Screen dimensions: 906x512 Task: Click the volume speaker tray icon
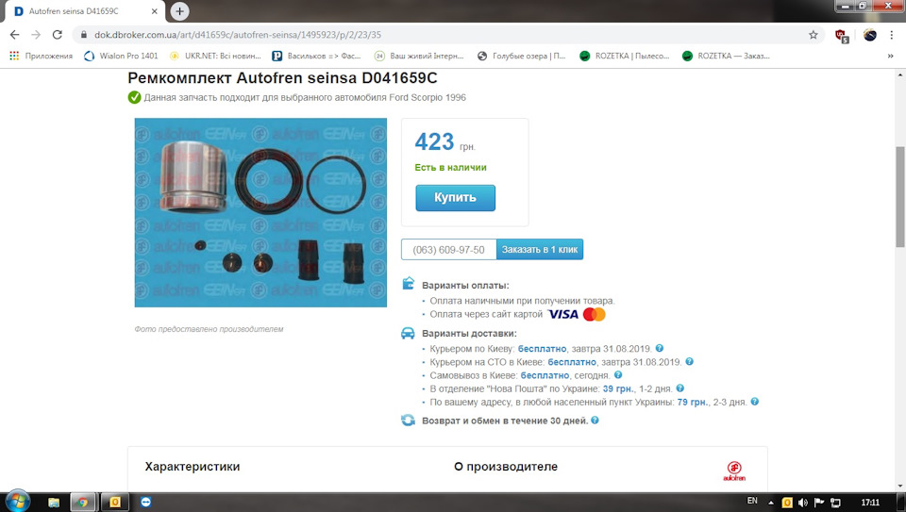[803, 503]
